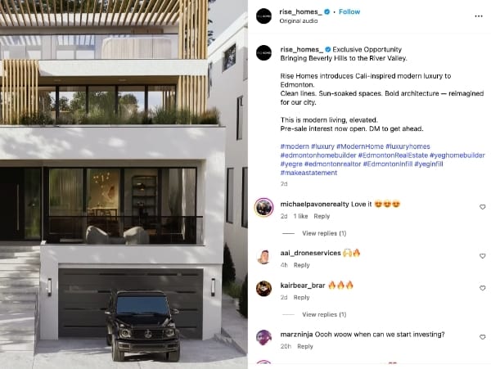Click rise_homes_ profile picture in header
Viewport: 491px width, 369px height.
(x=264, y=16)
